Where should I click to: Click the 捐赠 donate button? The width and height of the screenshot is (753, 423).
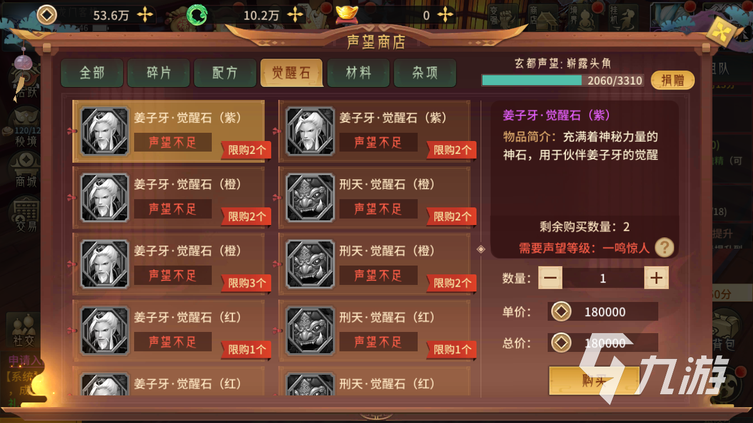(672, 80)
